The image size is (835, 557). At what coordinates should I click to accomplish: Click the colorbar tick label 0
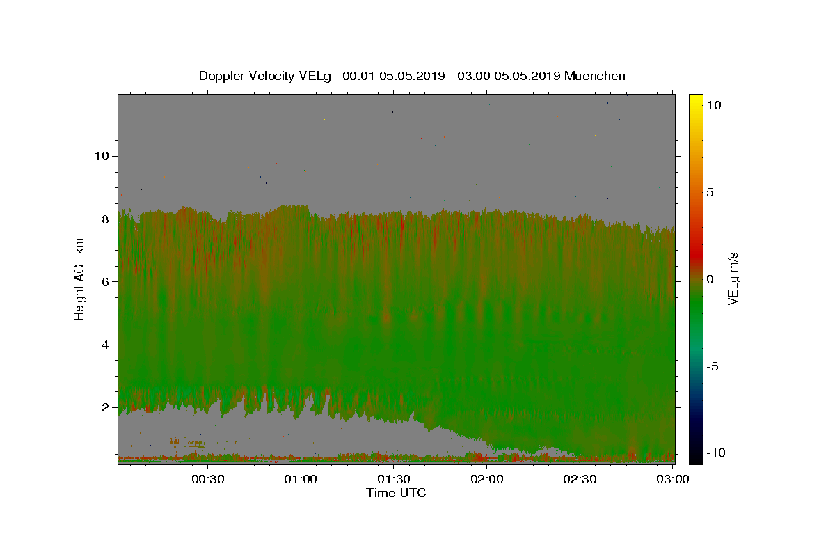pyautogui.click(x=710, y=278)
